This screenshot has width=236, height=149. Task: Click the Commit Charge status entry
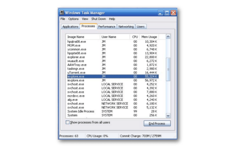point(140,136)
